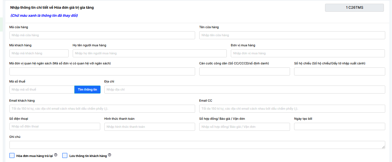This screenshot has height=162, width=392.
Task: Click help icon beside Hóa đơn mua hàng trả lại
Action: [x=56, y=155]
